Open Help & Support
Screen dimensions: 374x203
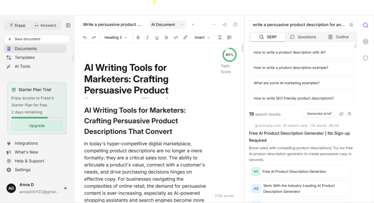tap(29, 161)
